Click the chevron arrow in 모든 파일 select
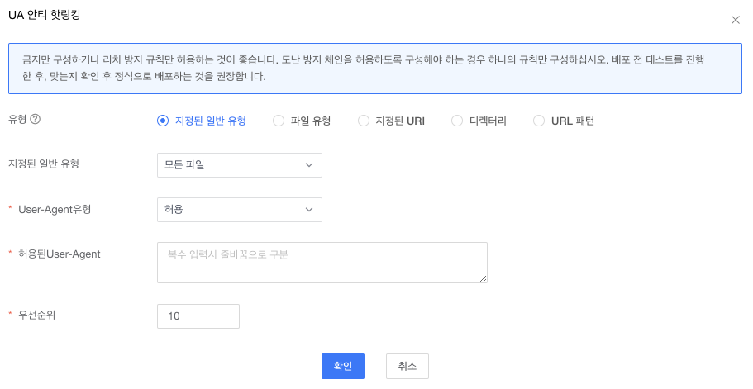This screenshot has height=389, width=753. click(309, 165)
